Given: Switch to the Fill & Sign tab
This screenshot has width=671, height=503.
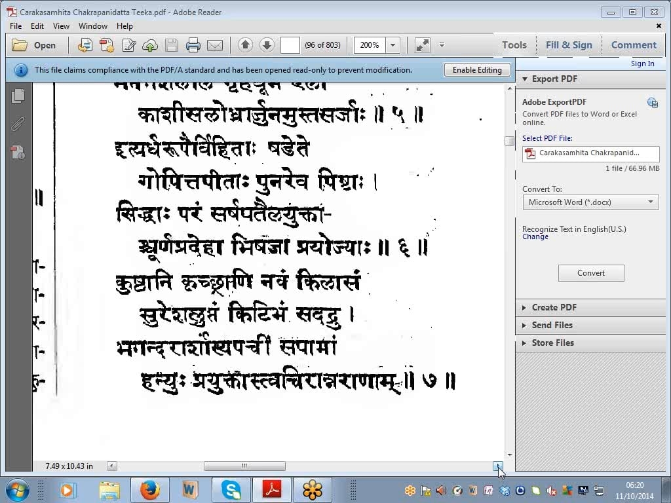Looking at the screenshot, I should tap(568, 45).
